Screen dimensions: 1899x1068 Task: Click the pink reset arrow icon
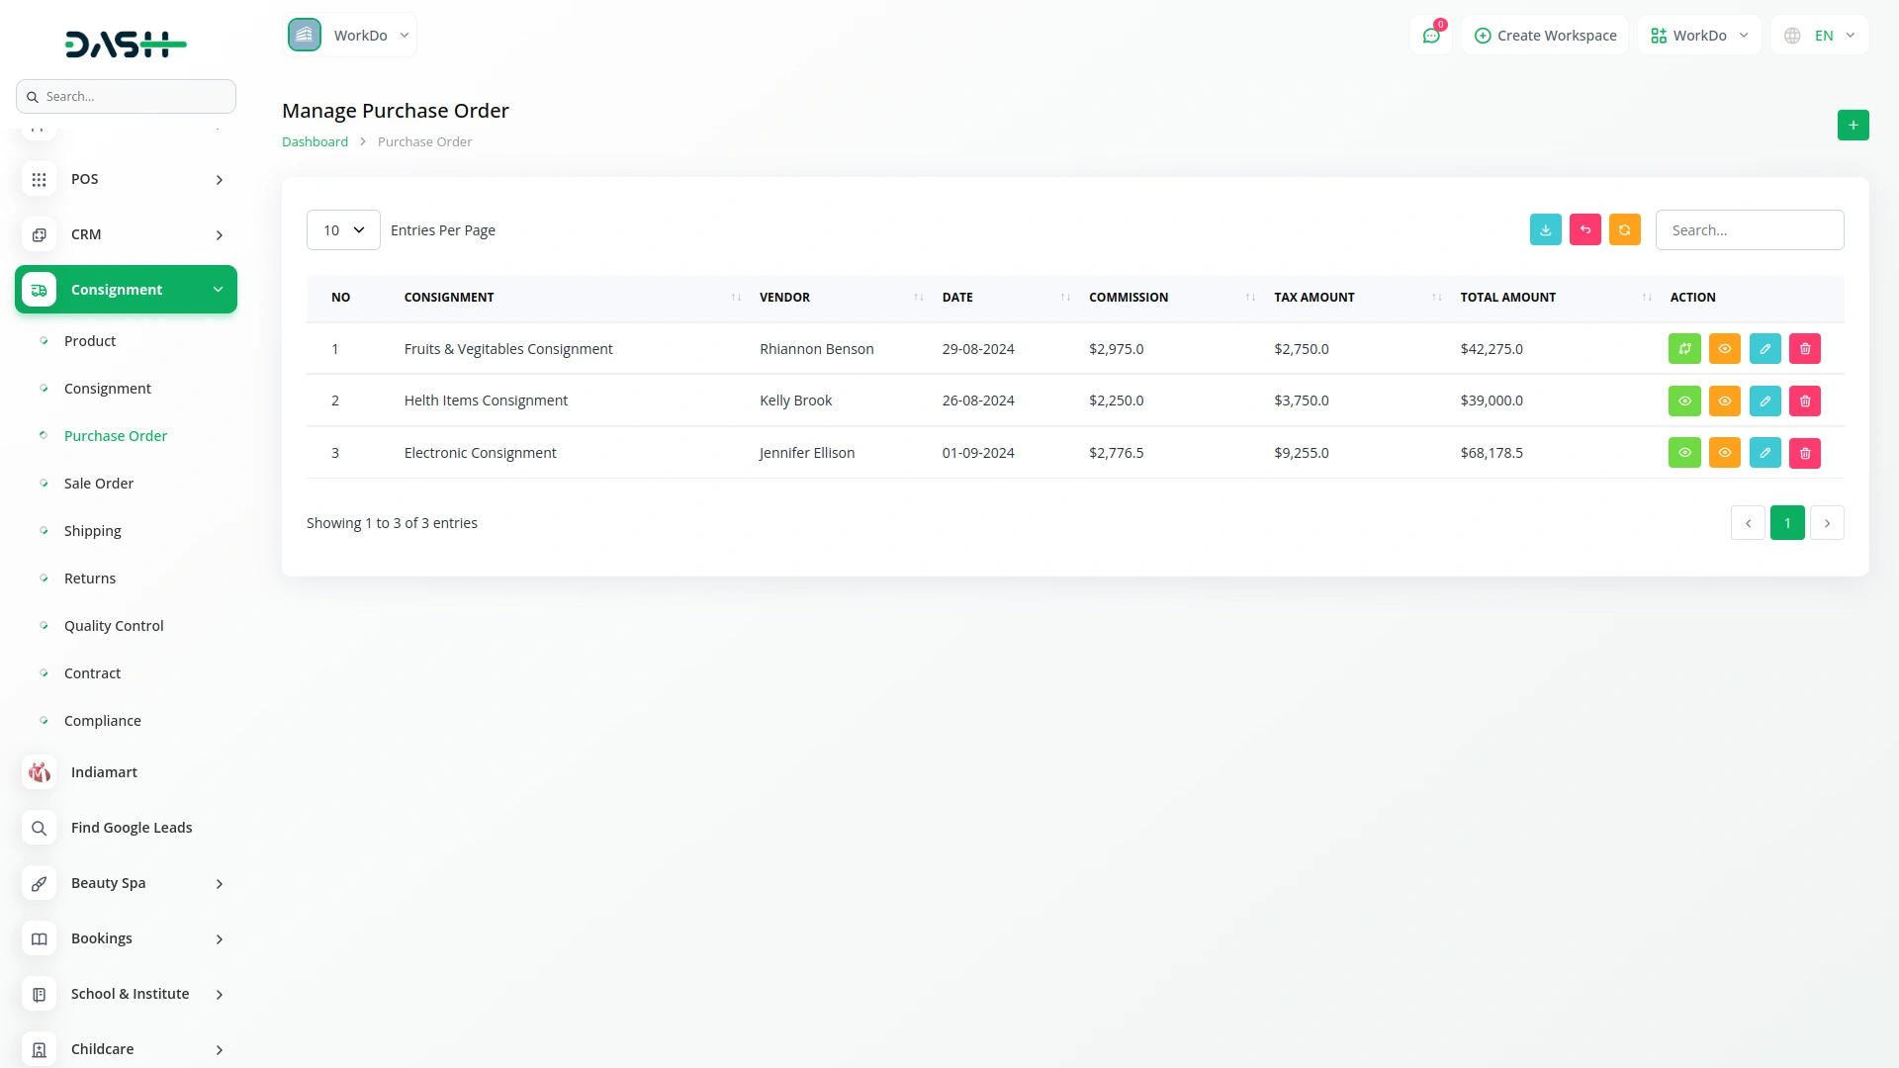tap(1584, 229)
